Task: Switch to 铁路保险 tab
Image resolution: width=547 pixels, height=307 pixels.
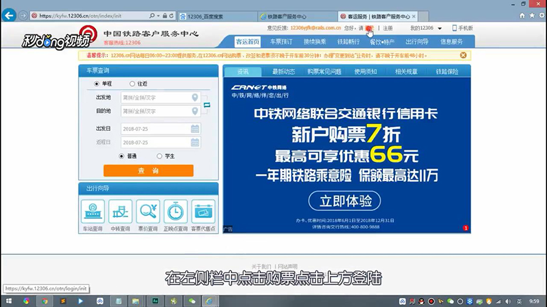Action: pyautogui.click(x=447, y=72)
